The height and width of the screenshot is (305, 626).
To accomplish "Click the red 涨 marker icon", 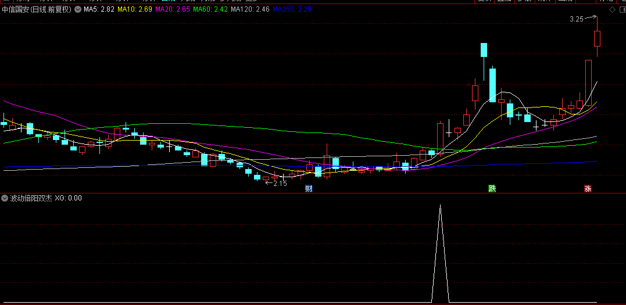I will click(x=588, y=188).
